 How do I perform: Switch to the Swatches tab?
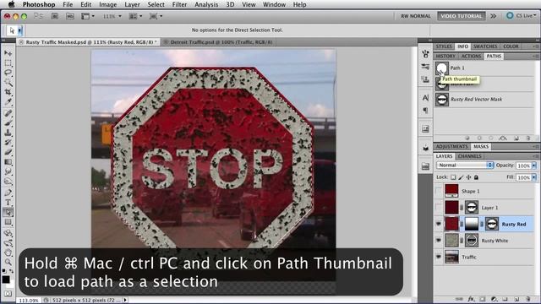coord(485,46)
